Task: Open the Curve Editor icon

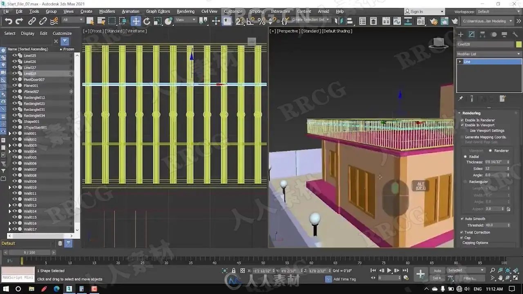Action: (397, 21)
